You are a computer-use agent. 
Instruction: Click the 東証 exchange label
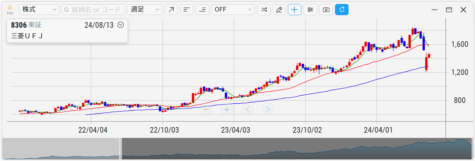[35, 25]
